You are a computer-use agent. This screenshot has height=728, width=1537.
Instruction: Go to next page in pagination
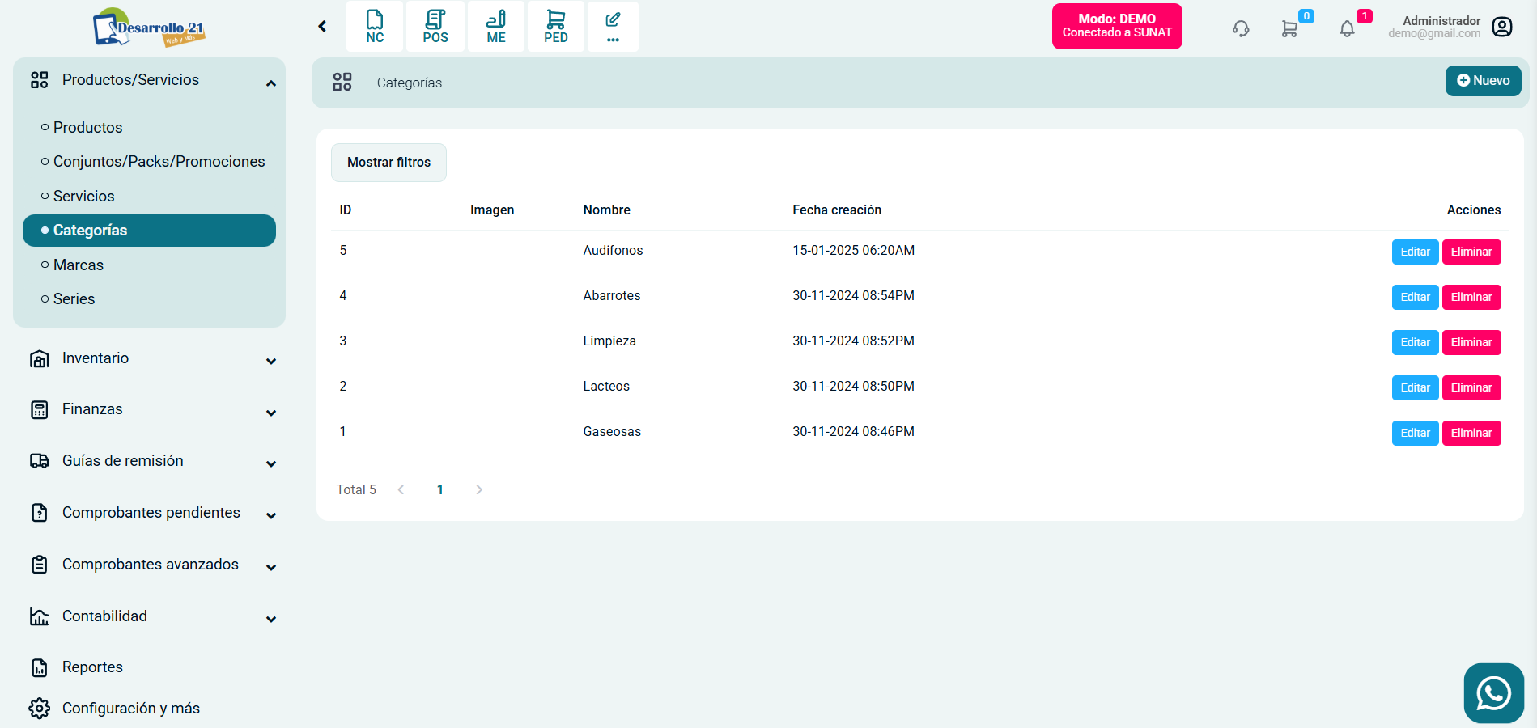click(x=479, y=490)
